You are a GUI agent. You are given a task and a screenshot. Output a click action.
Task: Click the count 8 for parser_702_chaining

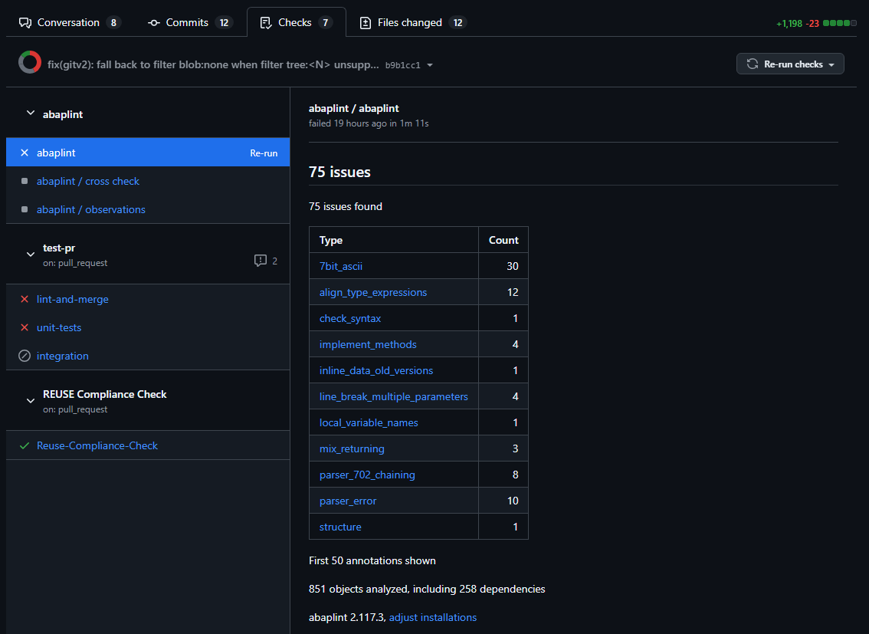click(516, 475)
